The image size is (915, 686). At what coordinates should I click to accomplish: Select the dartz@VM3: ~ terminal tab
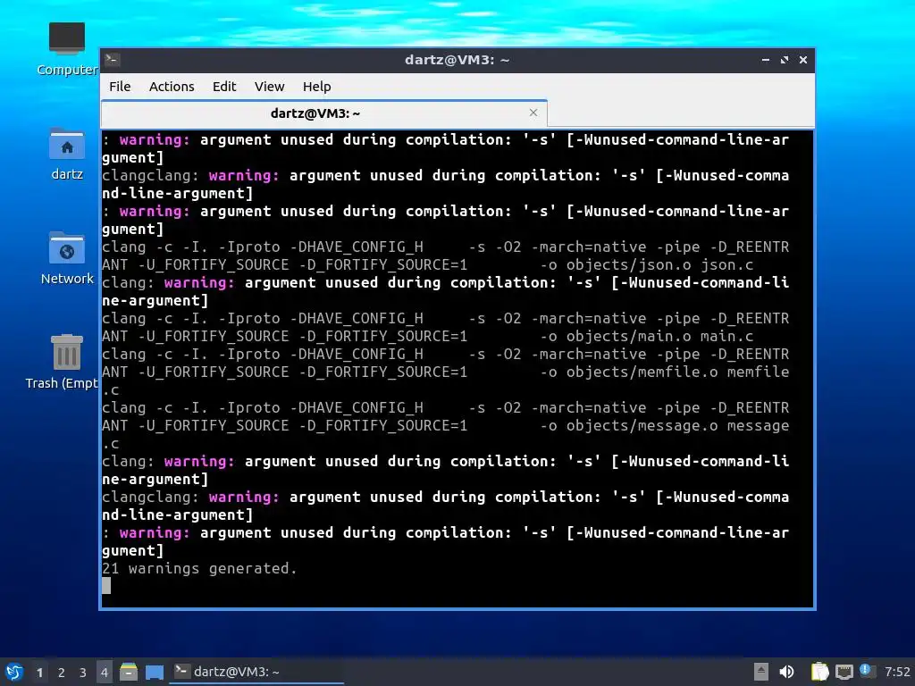tap(323, 113)
